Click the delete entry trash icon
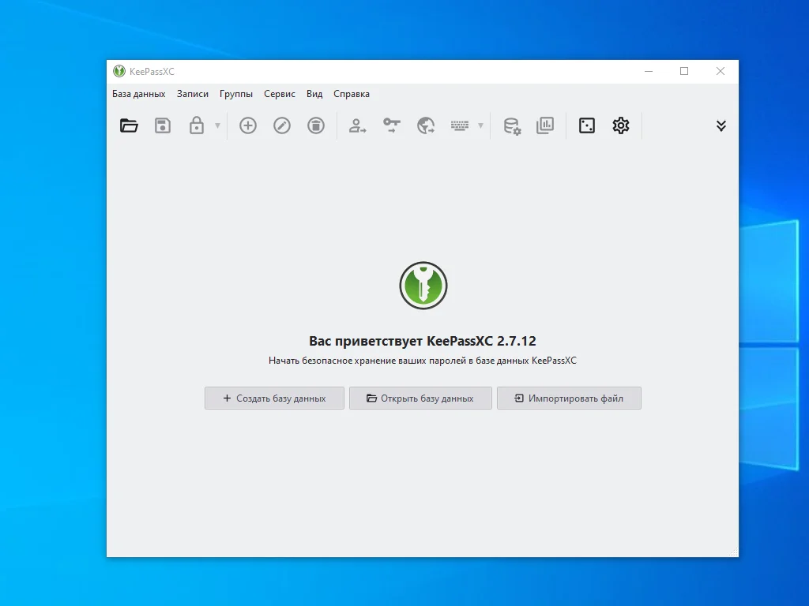Screen dimensions: 809x606 (x=316, y=125)
